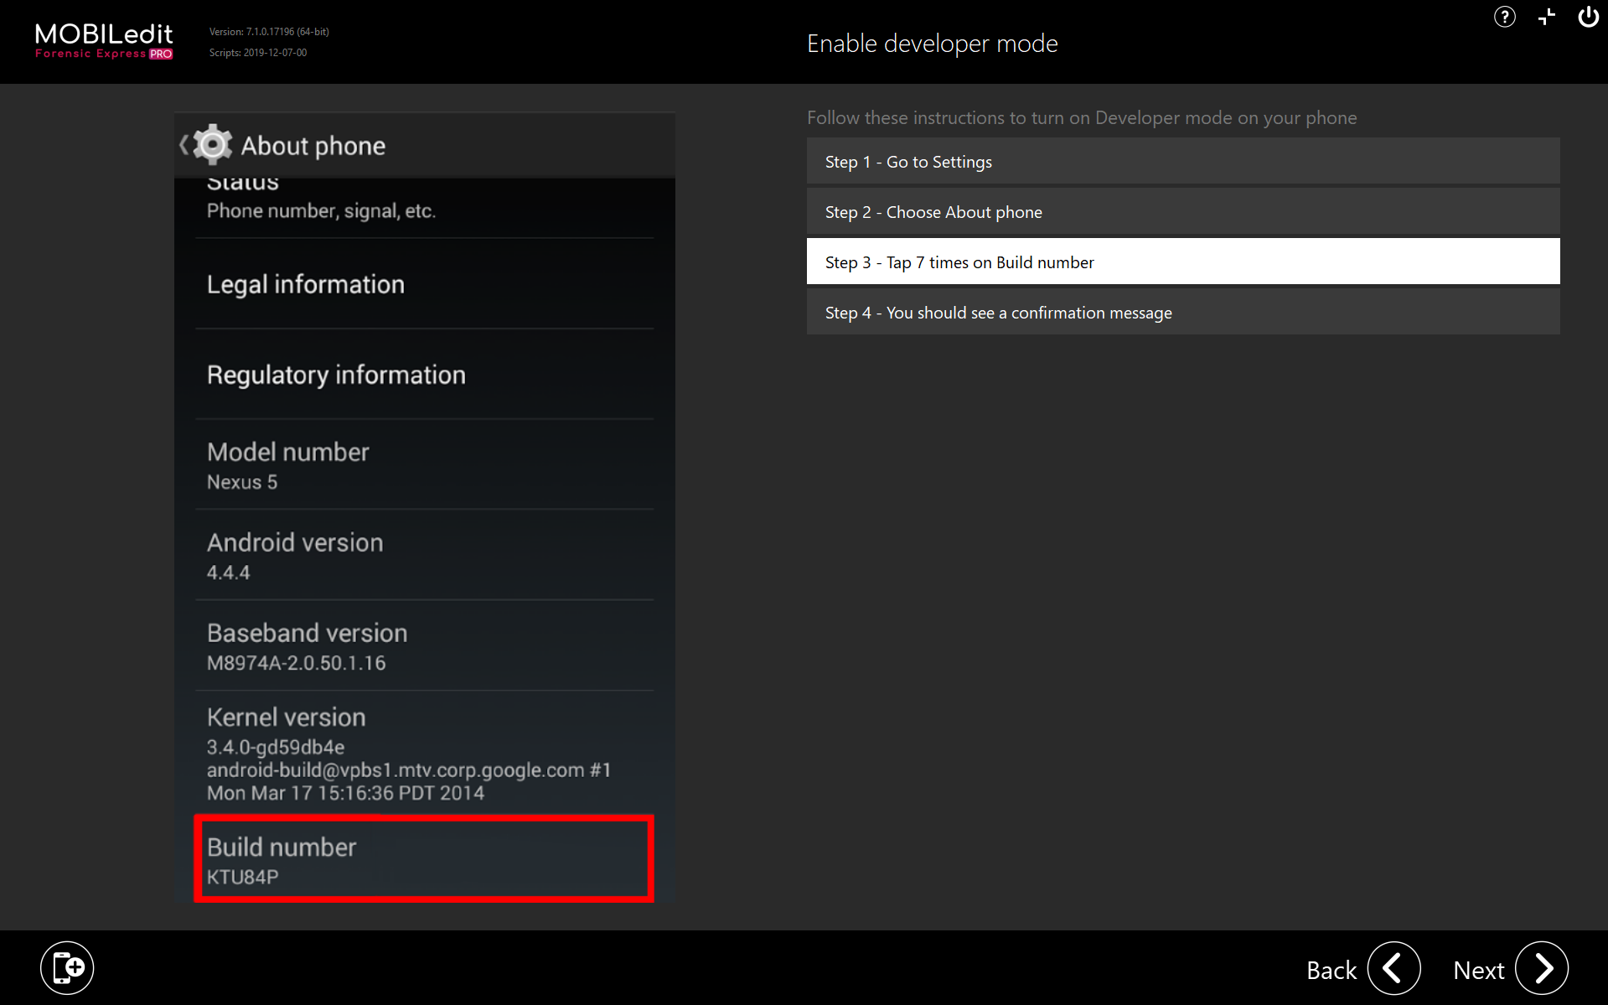Viewport: 1608px width, 1005px height.
Task: Click the Android version 4.4.4 entry
Action: (x=424, y=555)
